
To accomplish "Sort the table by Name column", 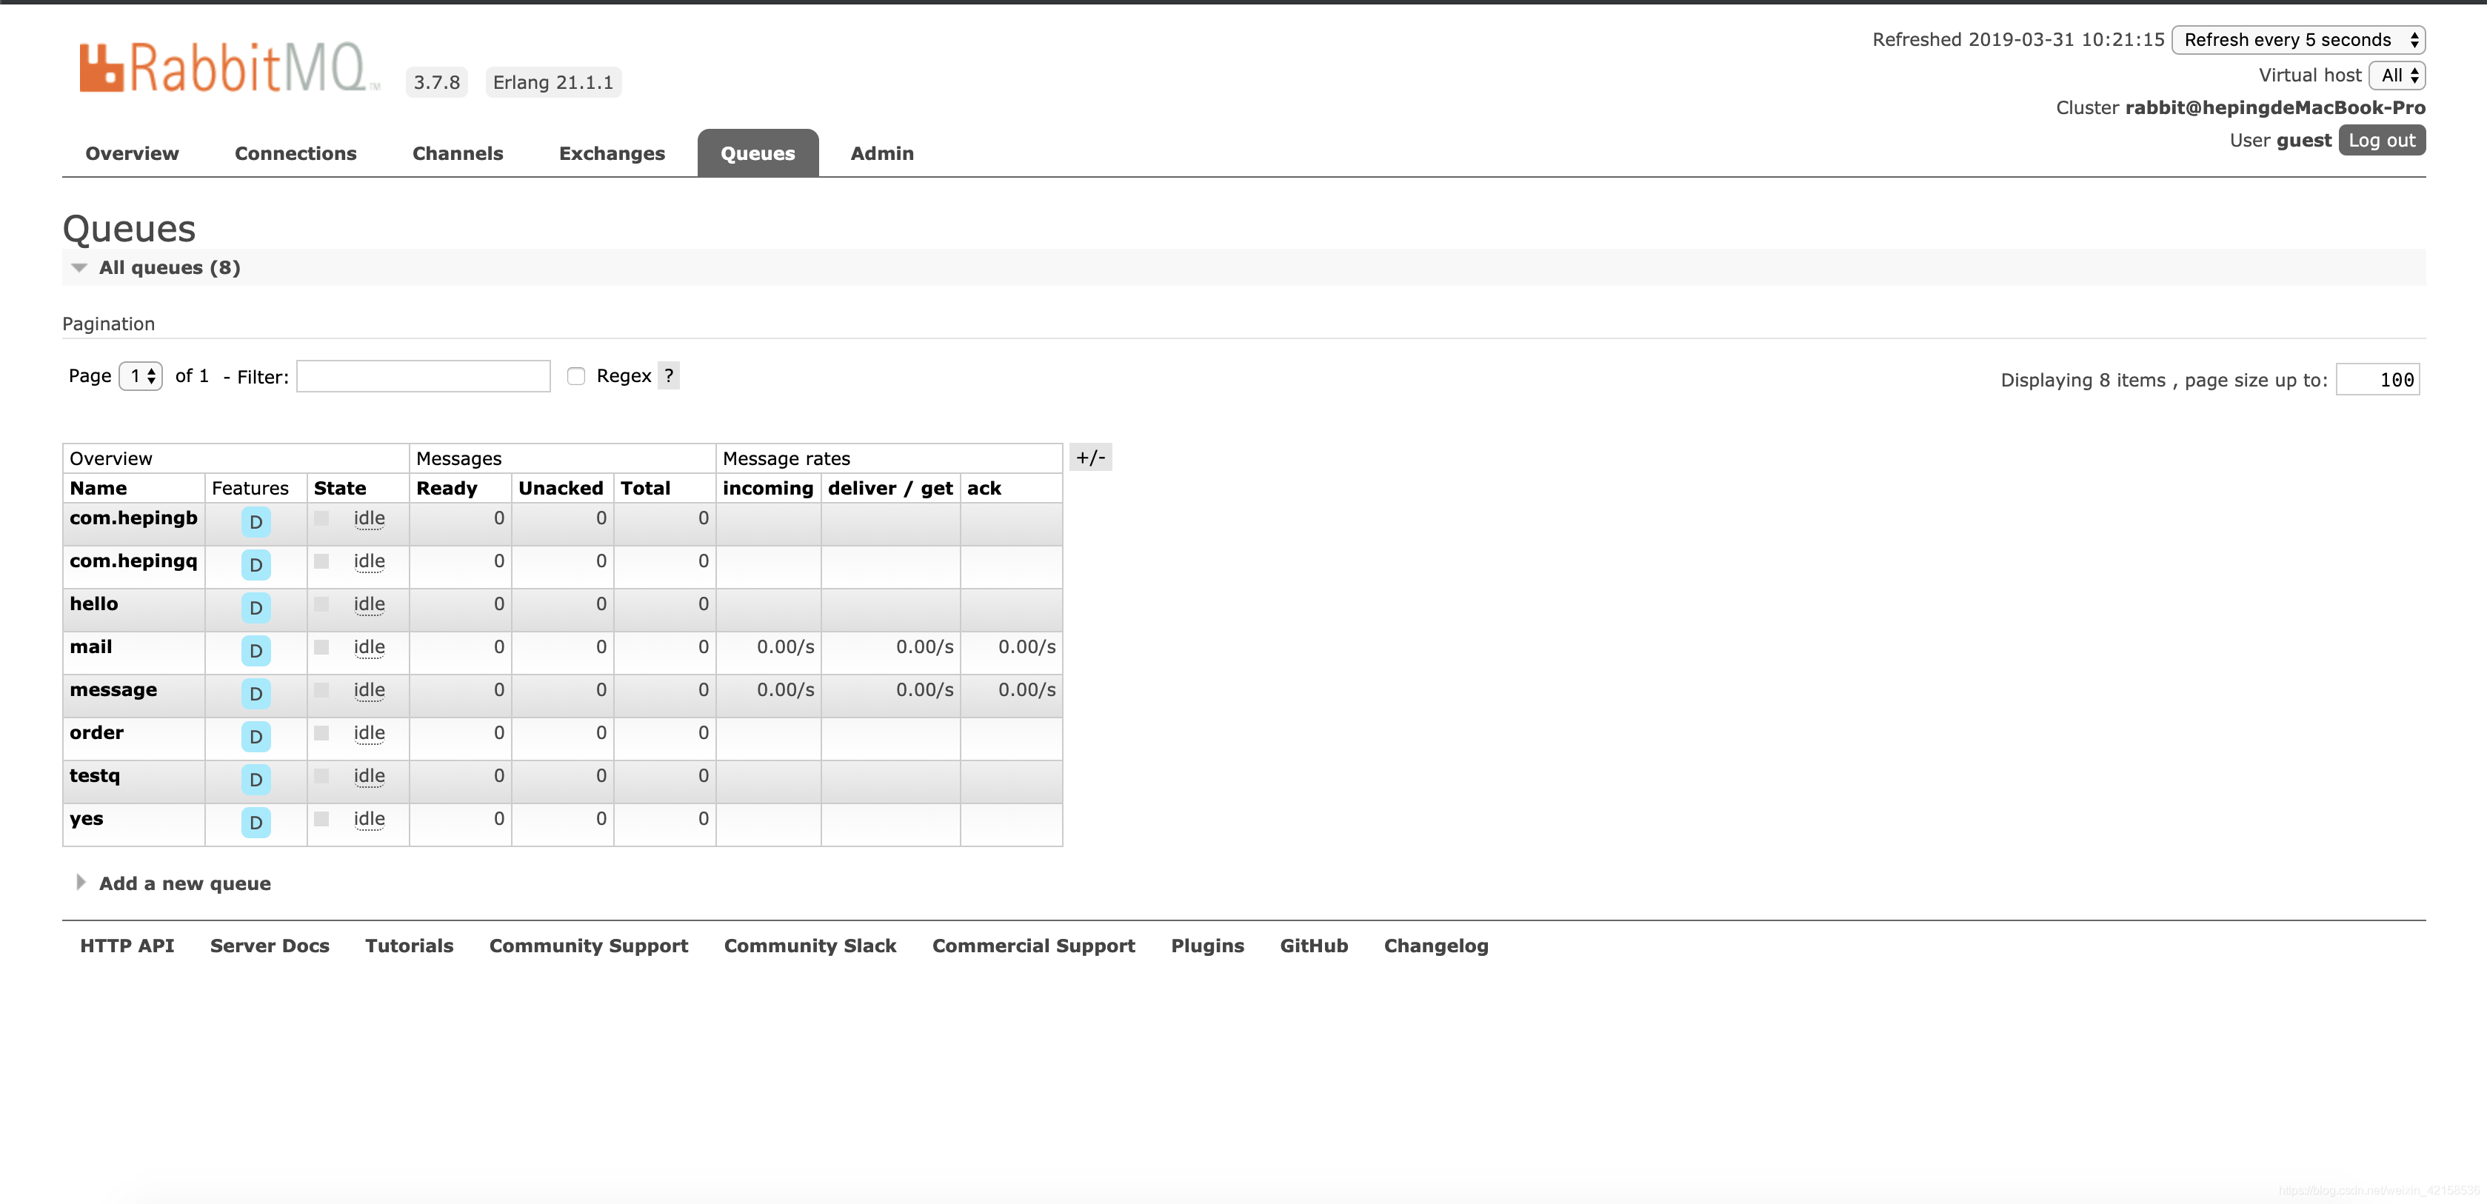I will point(99,489).
